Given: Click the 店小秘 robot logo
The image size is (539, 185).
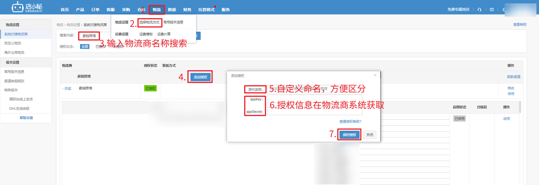Looking at the screenshot, I should (x=27, y=7).
